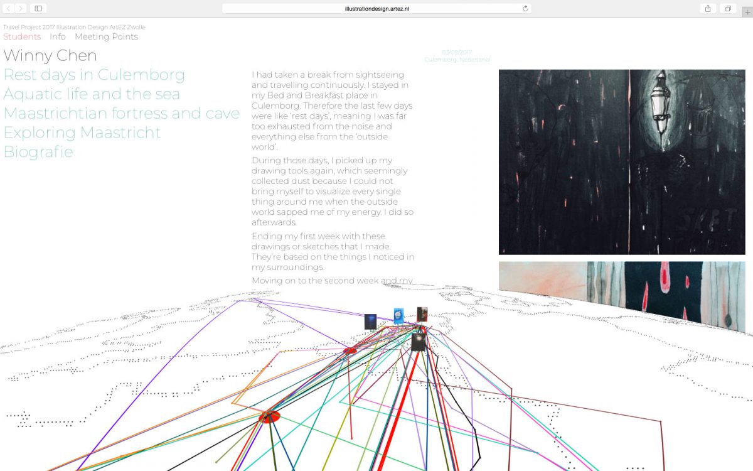Click the illustrationdesign.artez.nl address bar
Screen dimensions: 753x471
click(x=376, y=9)
